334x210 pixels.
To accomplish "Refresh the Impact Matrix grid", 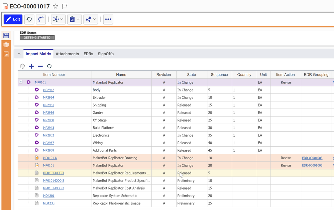I will (x=49, y=66).
